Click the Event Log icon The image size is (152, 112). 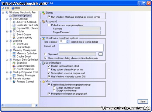14,44
